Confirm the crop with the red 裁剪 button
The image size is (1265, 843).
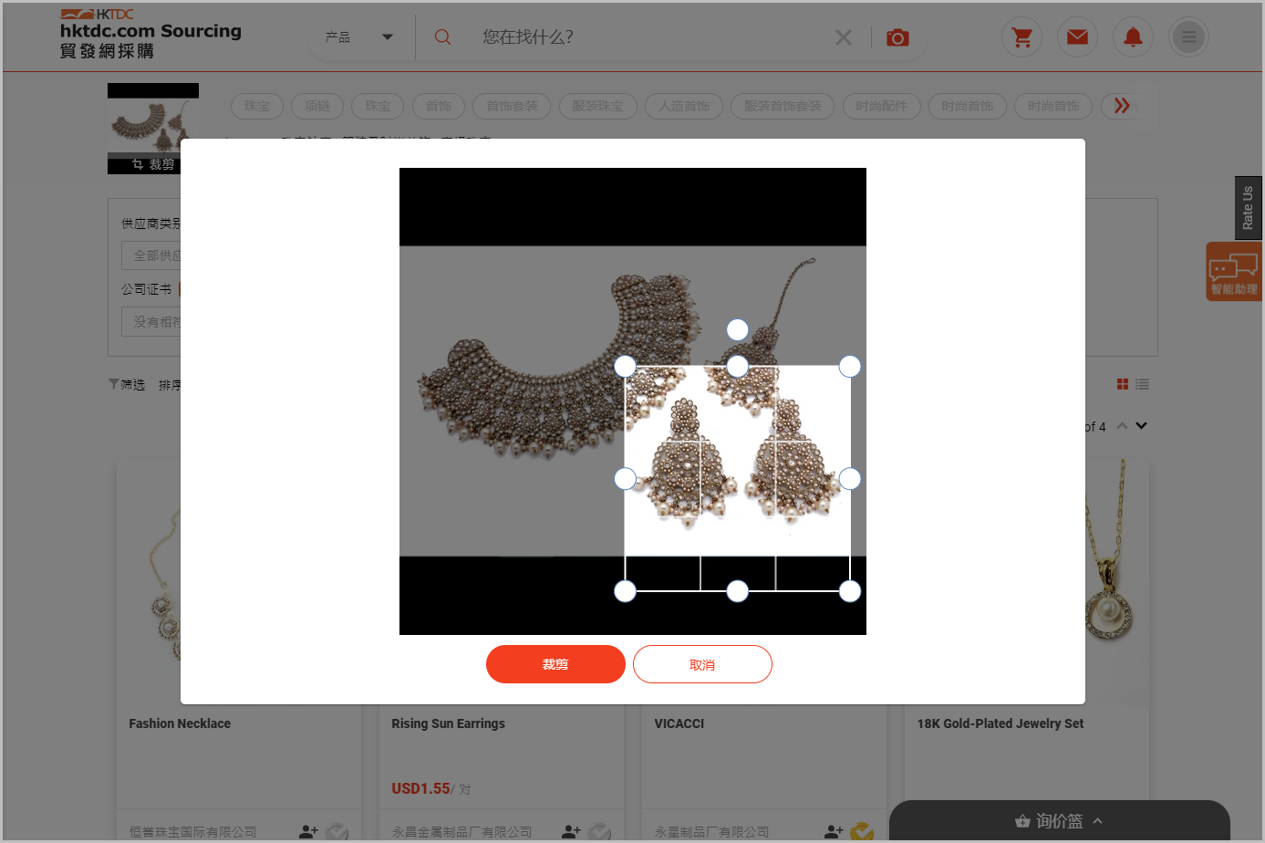pos(555,664)
